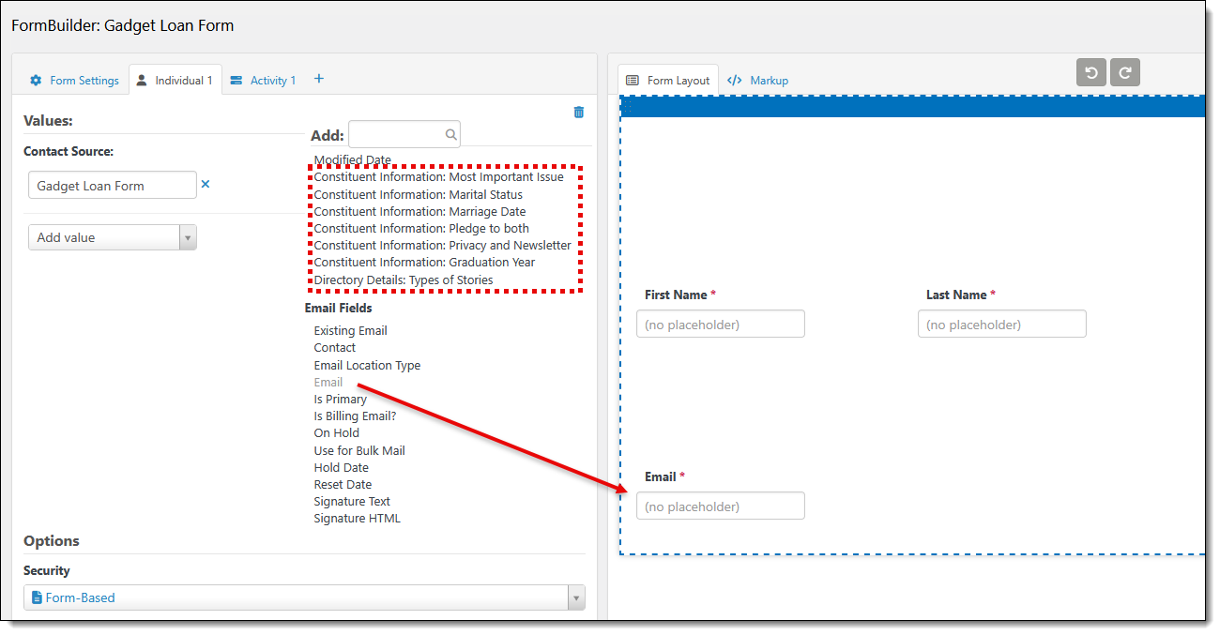Select the Individual 1 tab
Screen dimensions: 1220x635
(x=175, y=81)
